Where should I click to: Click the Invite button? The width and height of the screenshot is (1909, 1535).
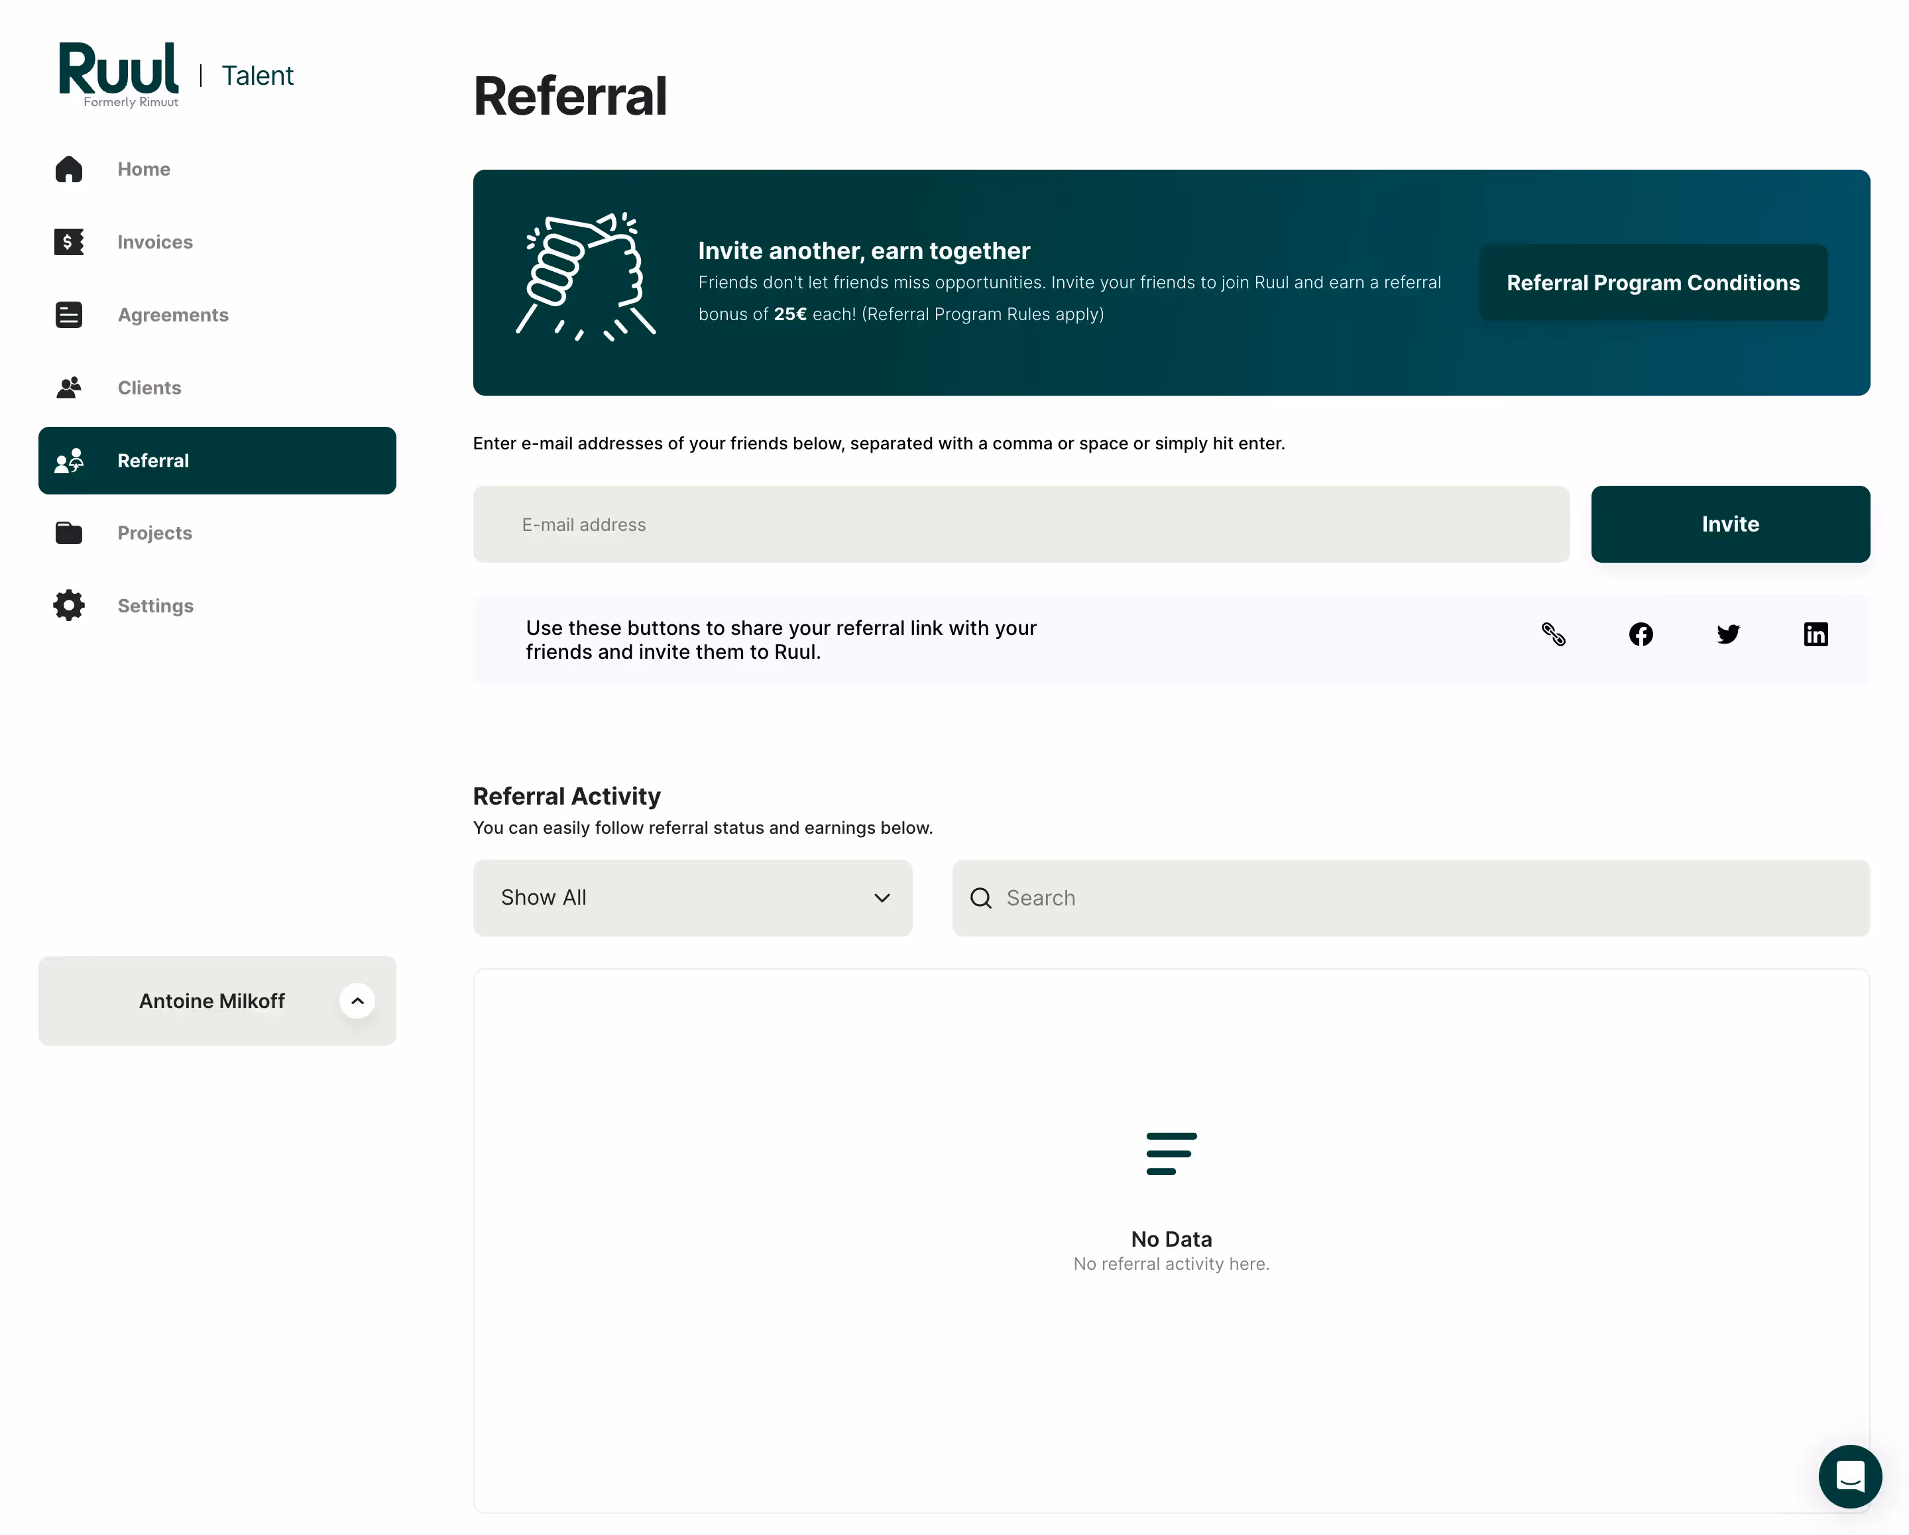coord(1729,524)
